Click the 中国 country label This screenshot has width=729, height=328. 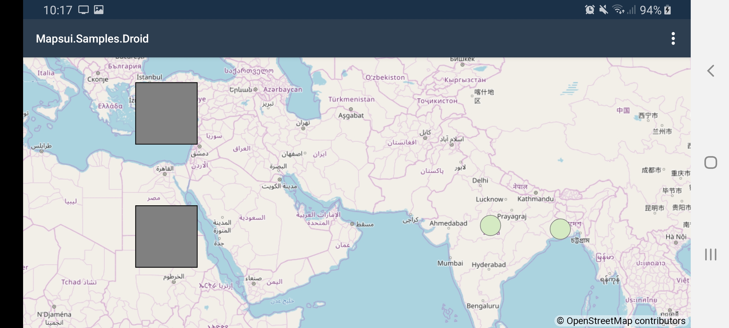623,110
